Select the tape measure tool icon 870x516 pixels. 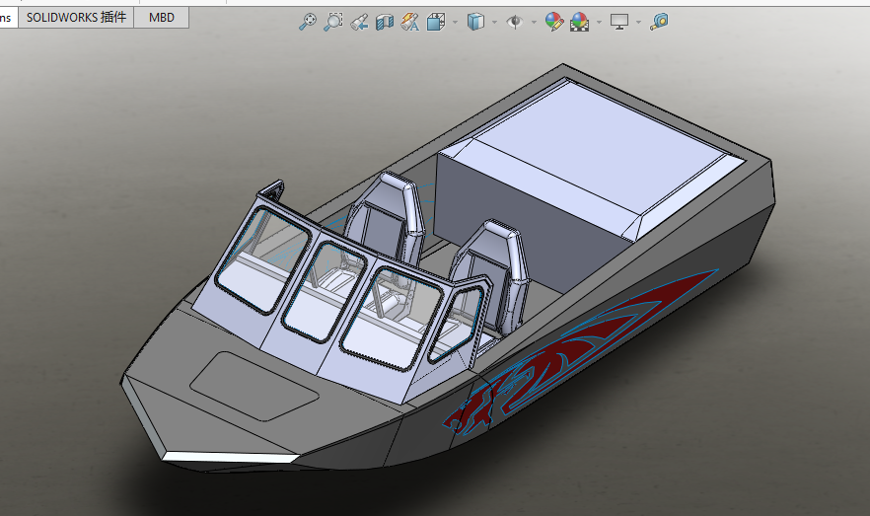click(x=659, y=21)
